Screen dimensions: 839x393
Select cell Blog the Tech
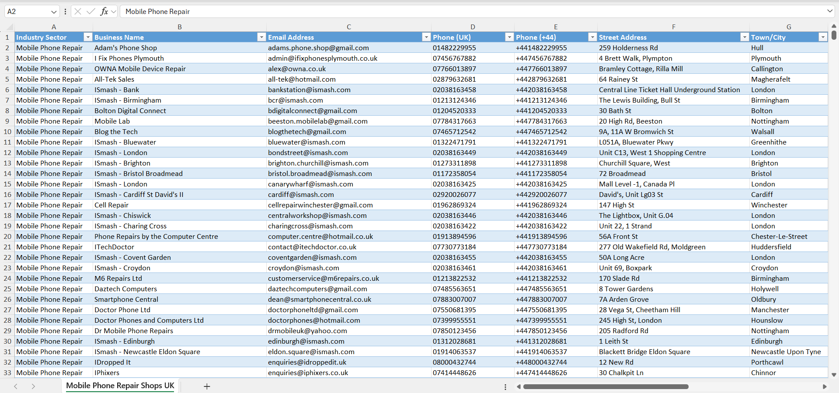coord(180,131)
